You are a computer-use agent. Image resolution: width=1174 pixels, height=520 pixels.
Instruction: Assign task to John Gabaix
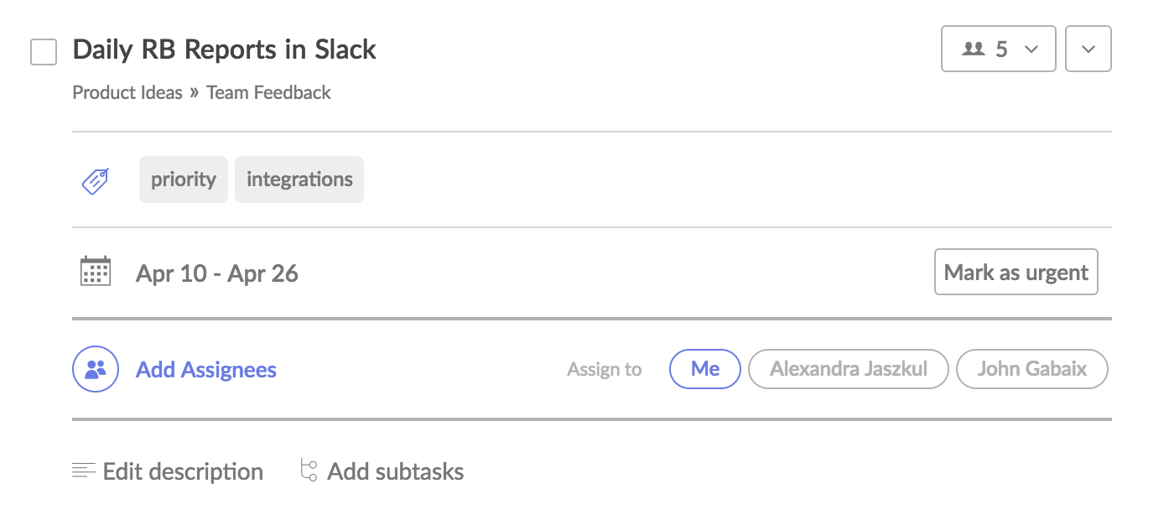[1031, 369]
